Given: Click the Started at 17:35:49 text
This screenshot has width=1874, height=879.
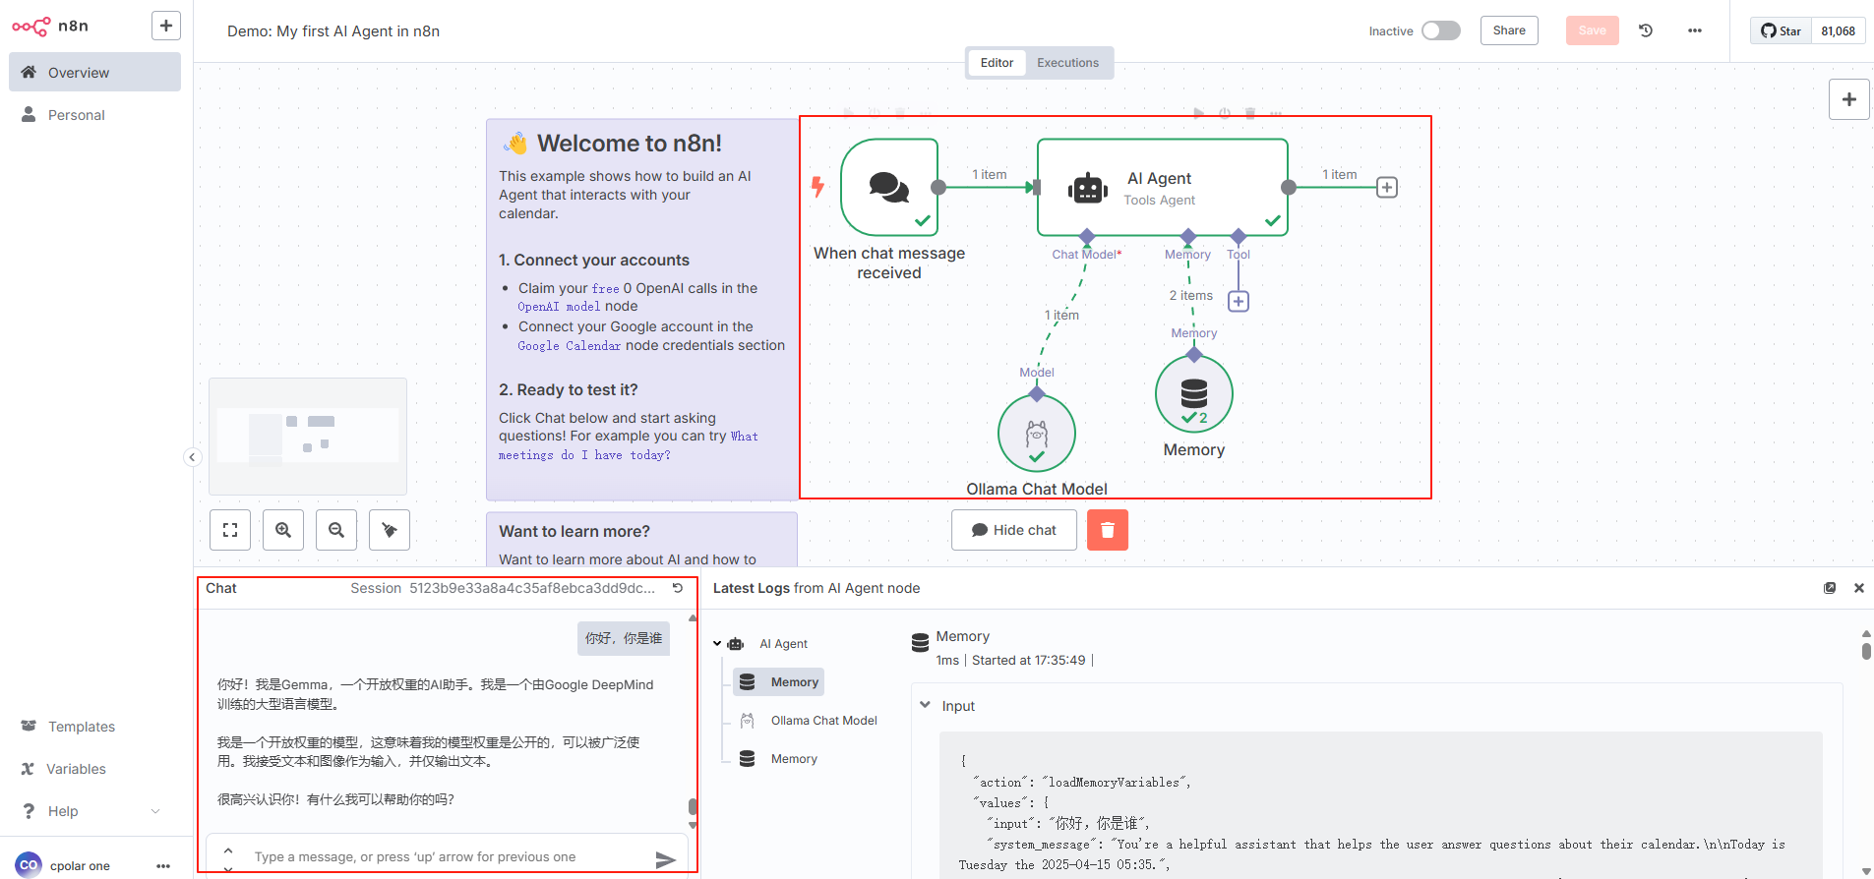Looking at the screenshot, I should pyautogui.click(x=1029, y=660).
